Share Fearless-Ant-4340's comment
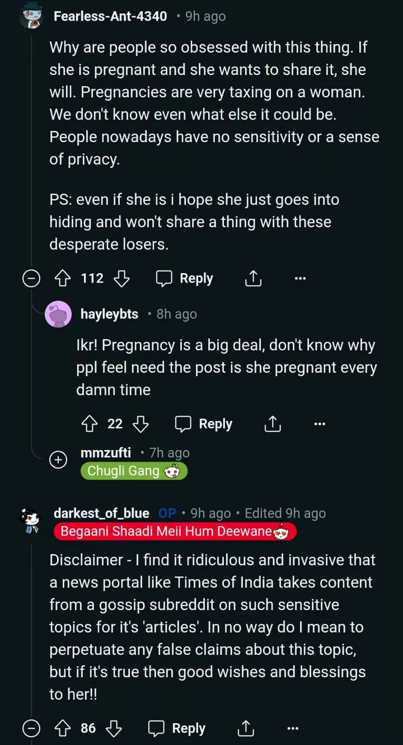Screen dimensions: 403x745 coord(253,278)
